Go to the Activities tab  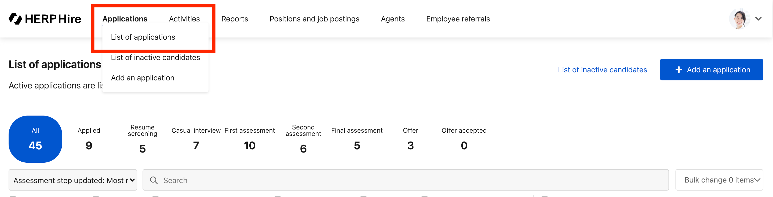pyautogui.click(x=184, y=19)
